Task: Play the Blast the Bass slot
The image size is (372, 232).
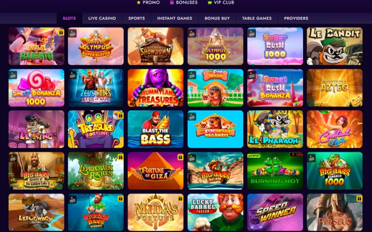Action: [156, 129]
